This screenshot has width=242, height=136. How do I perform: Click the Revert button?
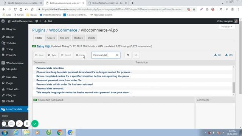[x=66, y=55]
